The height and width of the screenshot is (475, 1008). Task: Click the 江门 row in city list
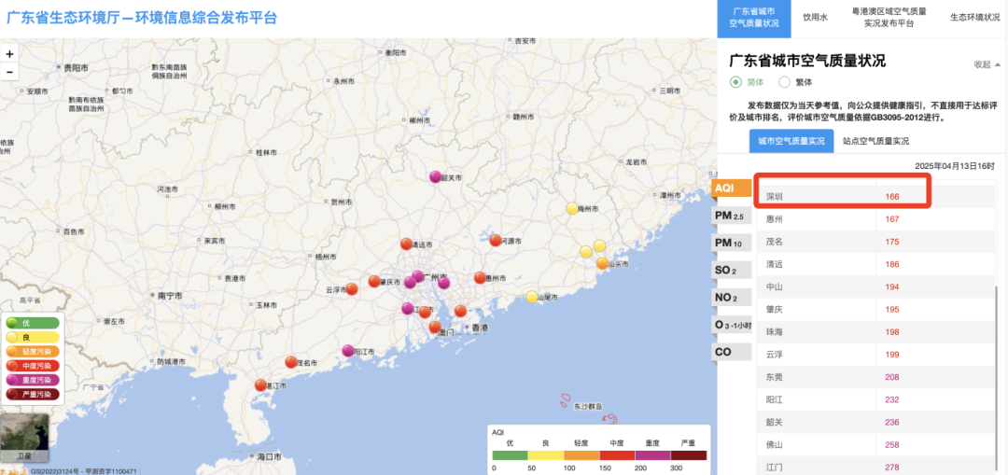[876, 466]
